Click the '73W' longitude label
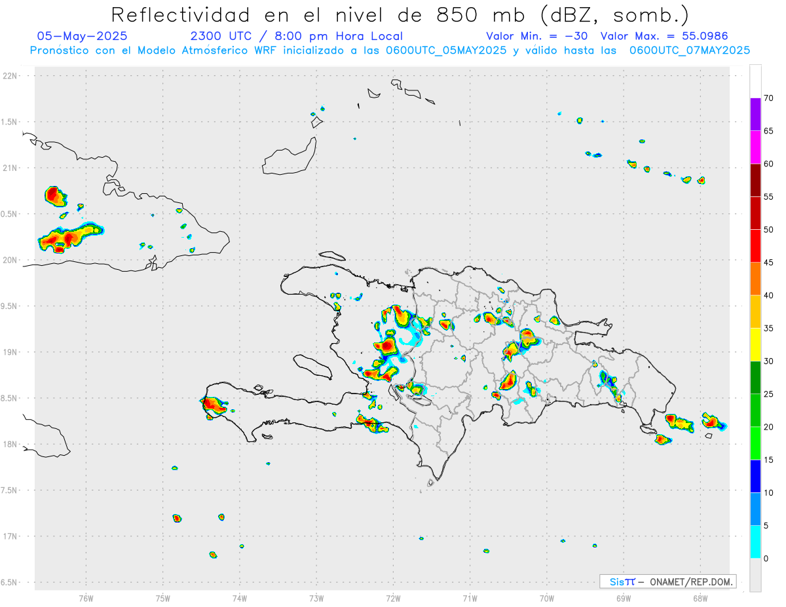This screenshot has height=607, width=786. [x=316, y=597]
